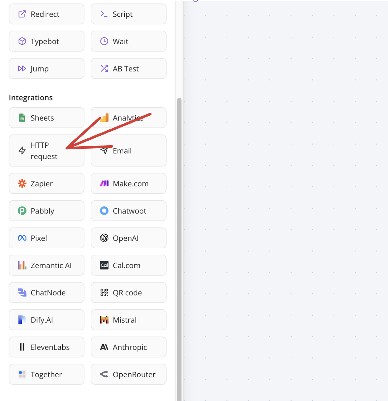
Task: Click the empty dotted flow canvas
Action: [x=285, y=191]
